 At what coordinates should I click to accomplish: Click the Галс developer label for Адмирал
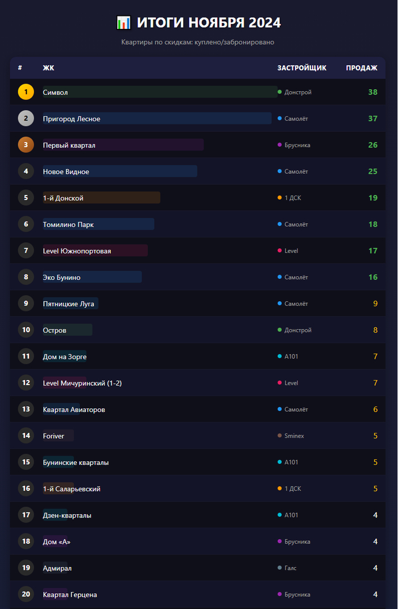291,568
